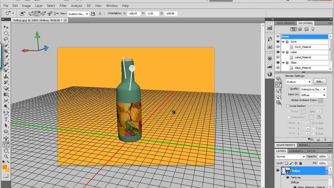Open the Paint On dropdown
Screen dimensions: 334x188
point(313,95)
